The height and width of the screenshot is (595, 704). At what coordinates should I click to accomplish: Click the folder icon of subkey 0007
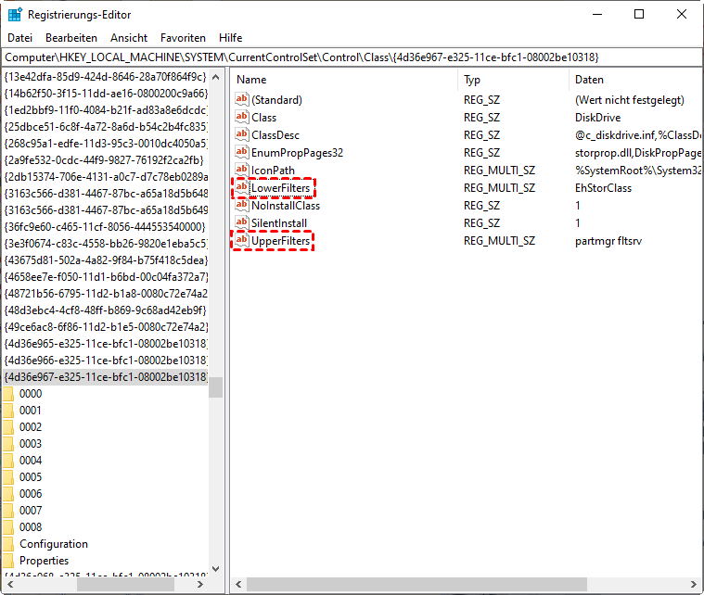point(8,510)
